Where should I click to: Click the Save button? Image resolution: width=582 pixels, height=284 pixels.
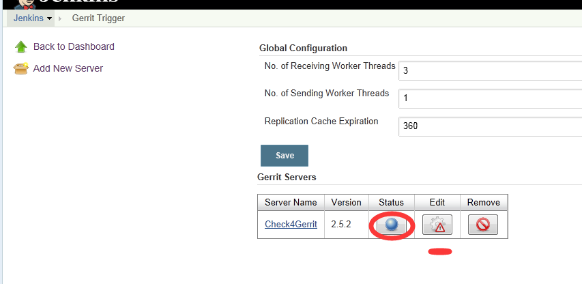coord(285,156)
